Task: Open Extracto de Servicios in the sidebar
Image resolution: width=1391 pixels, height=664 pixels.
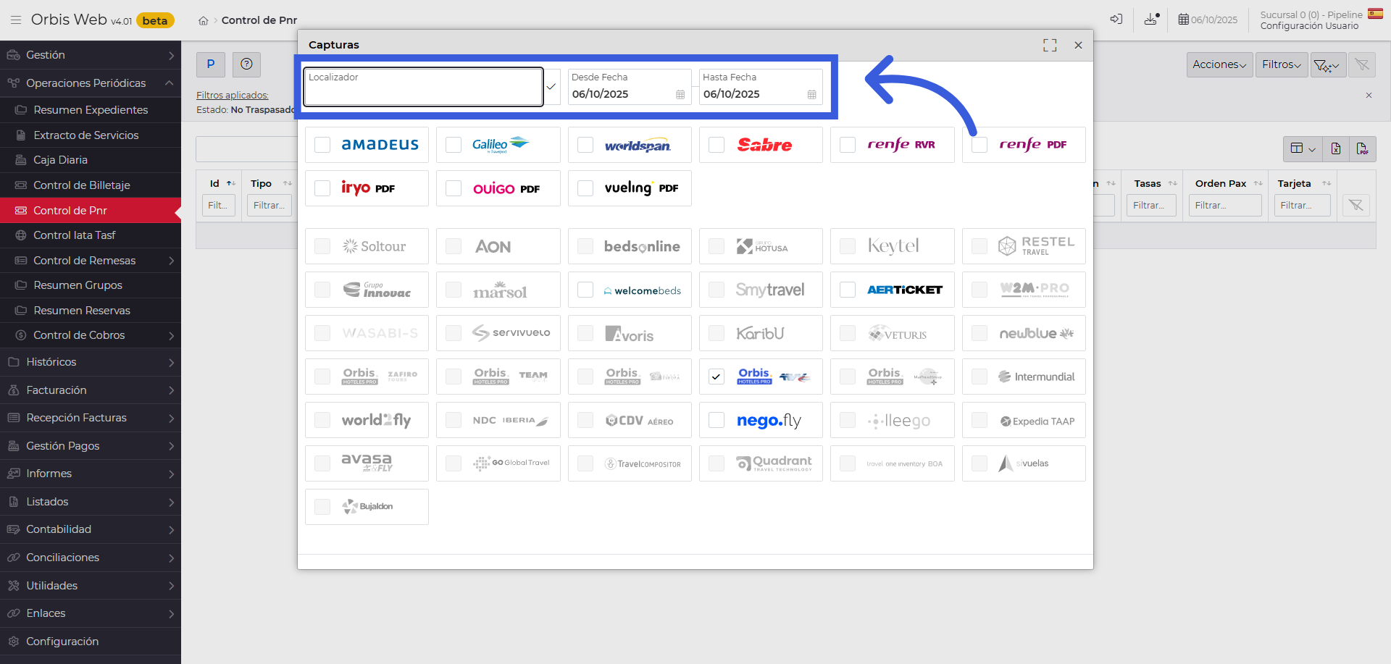Action: (91, 135)
